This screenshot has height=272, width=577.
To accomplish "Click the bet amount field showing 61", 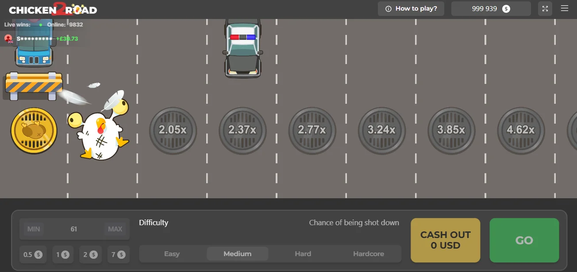I will coord(74,229).
